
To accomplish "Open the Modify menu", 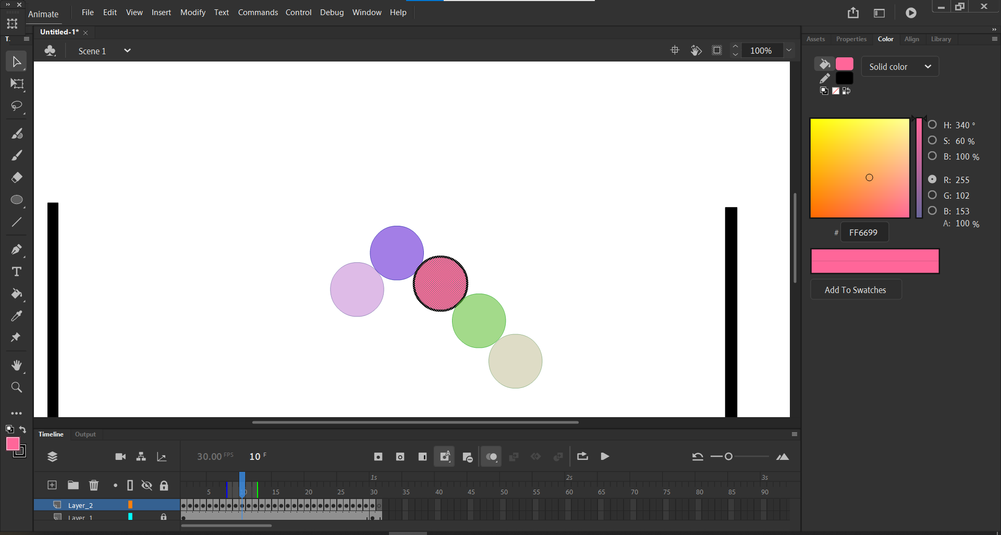I will click(192, 13).
